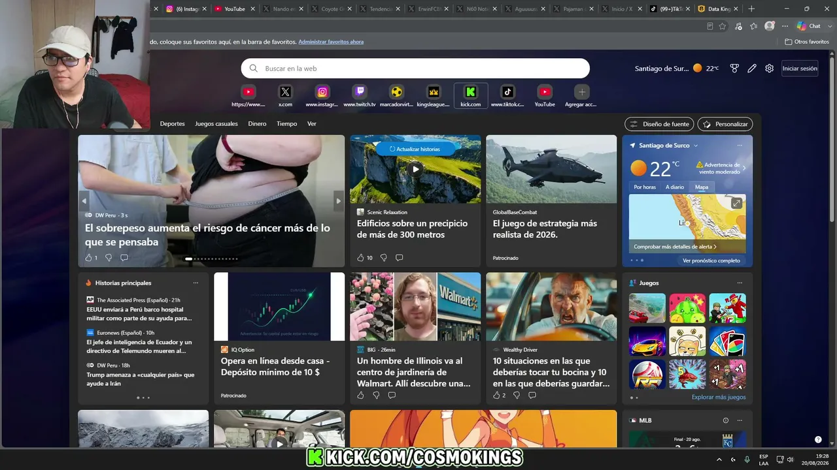Image resolution: width=837 pixels, height=470 pixels.
Task: Open browser settings and more menu
Action: click(x=785, y=26)
